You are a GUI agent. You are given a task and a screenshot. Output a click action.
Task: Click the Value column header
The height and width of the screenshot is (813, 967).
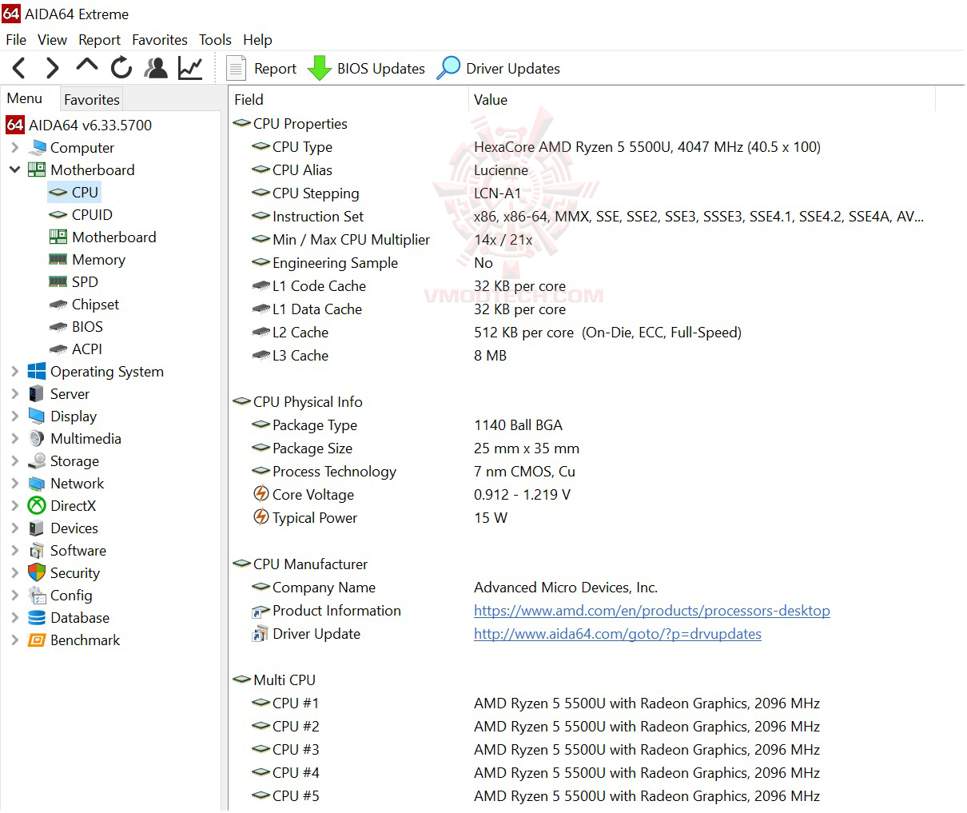tap(702, 99)
